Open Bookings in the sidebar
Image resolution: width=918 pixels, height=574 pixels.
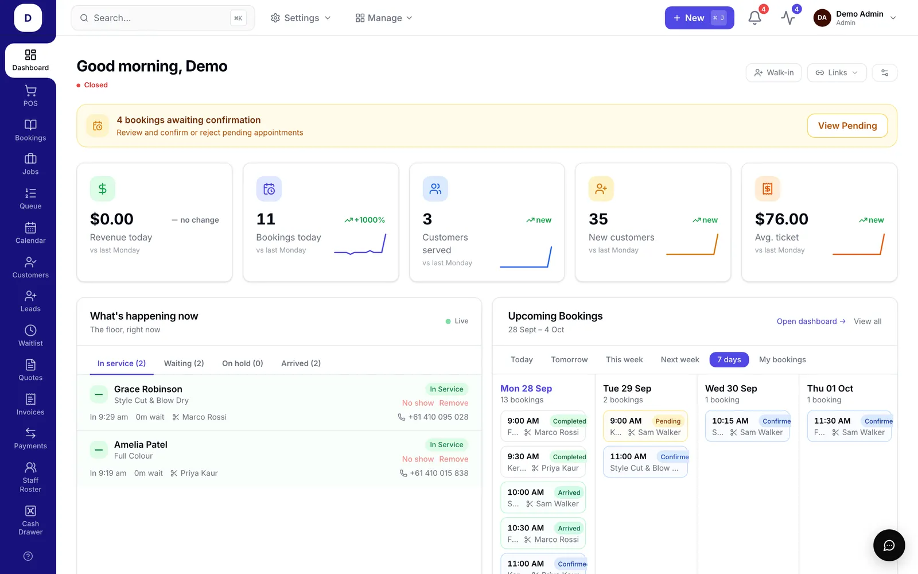click(x=30, y=130)
